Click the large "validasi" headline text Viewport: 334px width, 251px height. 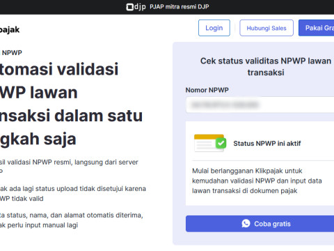coord(88,69)
